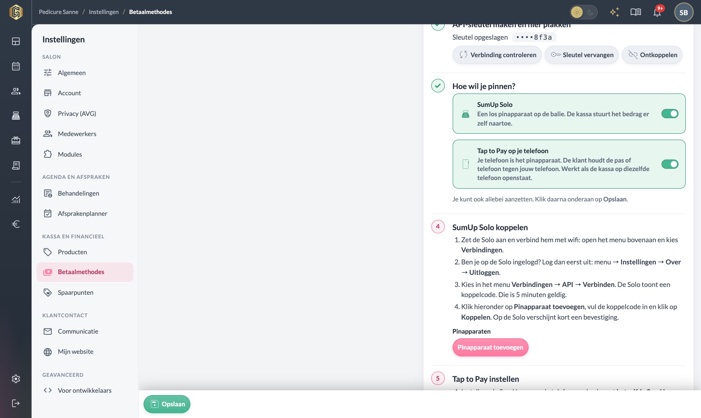Image resolution: width=701 pixels, height=418 pixels.
Task: Go to Pedicure Sanne breadcrumb
Action: pos(58,12)
